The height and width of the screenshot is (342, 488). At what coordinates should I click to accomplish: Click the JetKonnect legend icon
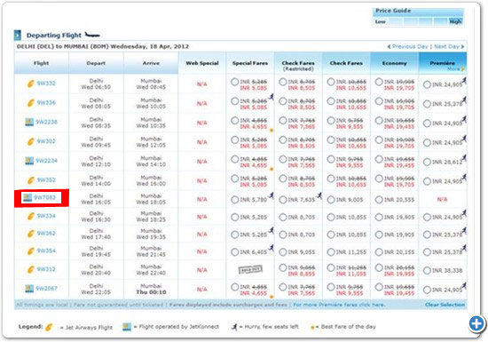(127, 327)
